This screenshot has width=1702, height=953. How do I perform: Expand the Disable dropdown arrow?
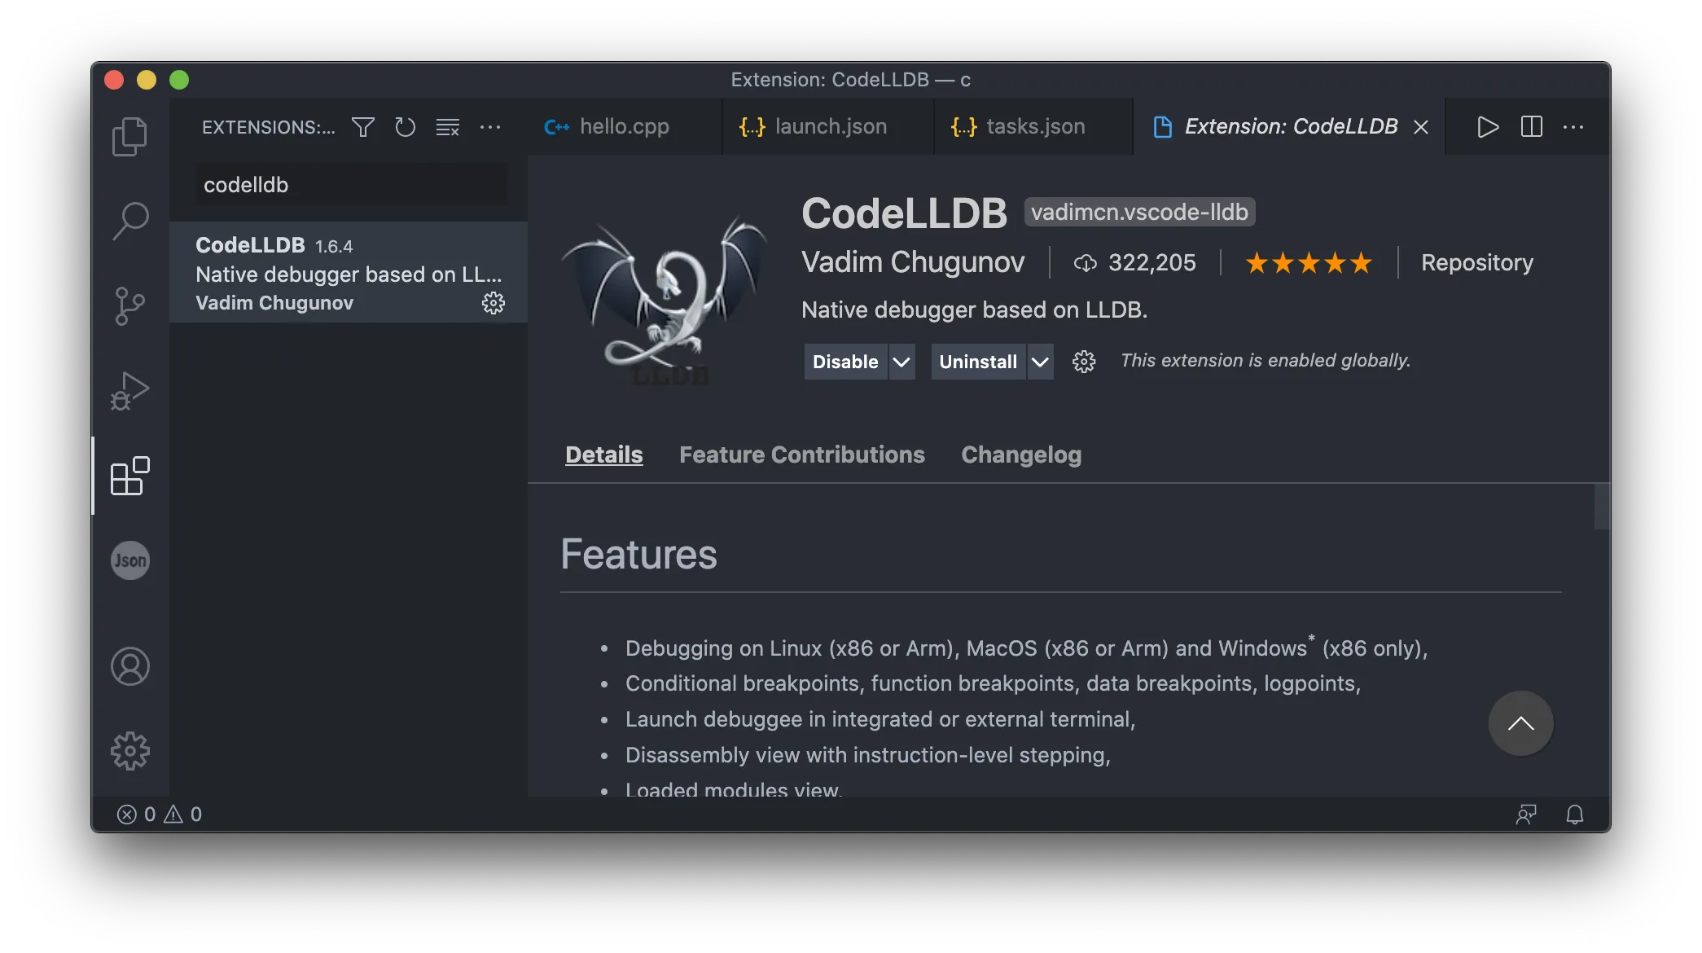tap(901, 362)
